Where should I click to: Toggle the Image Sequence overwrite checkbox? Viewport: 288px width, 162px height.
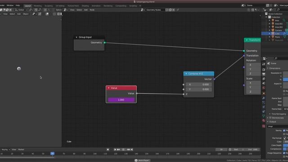(x=284, y=153)
